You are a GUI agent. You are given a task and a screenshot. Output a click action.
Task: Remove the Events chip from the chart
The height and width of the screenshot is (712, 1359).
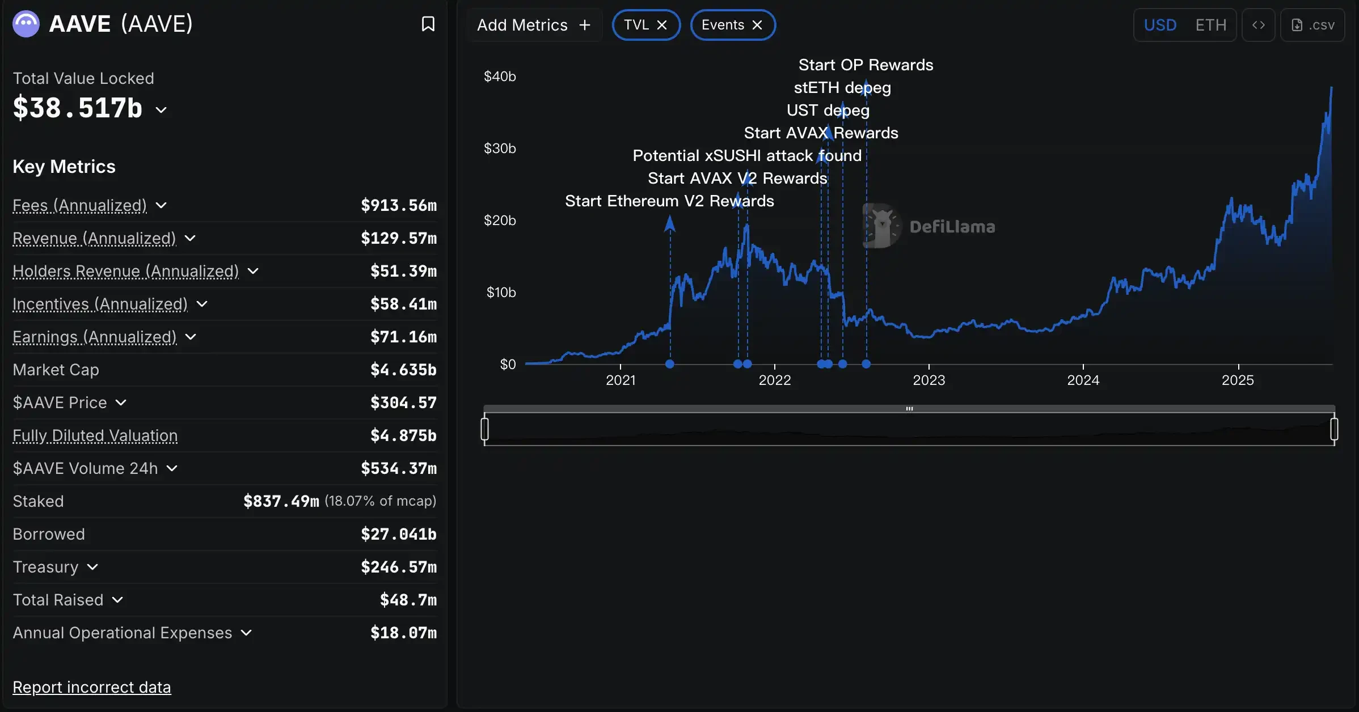(757, 24)
